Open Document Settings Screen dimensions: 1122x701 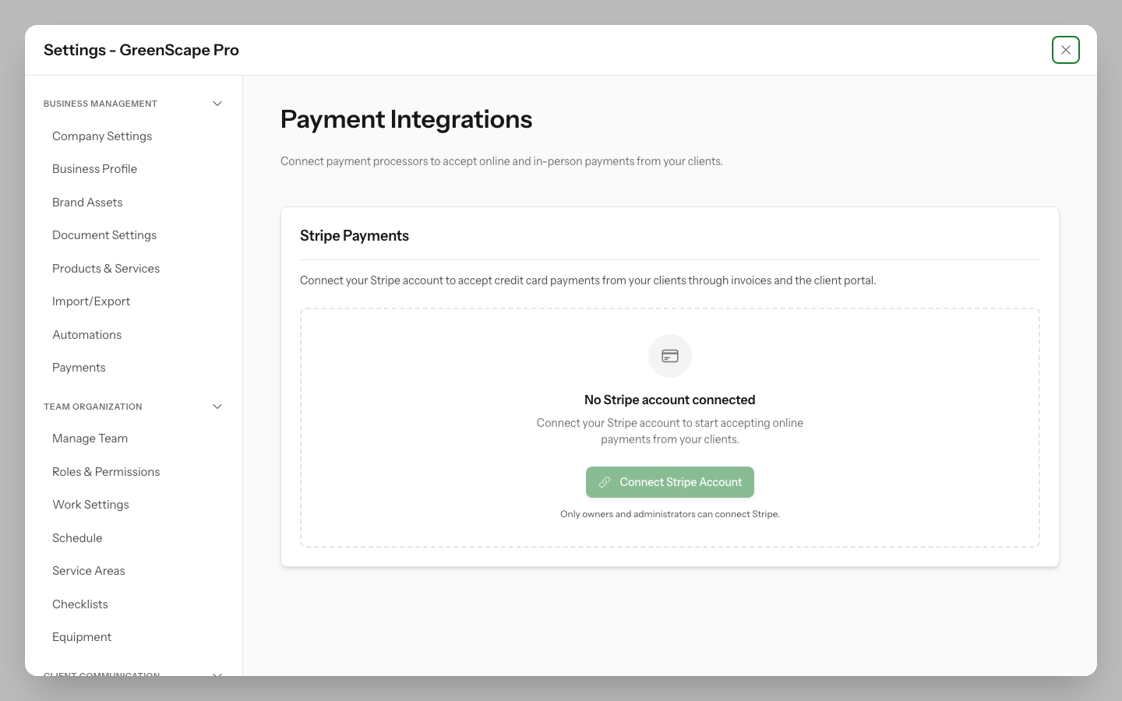[104, 235]
